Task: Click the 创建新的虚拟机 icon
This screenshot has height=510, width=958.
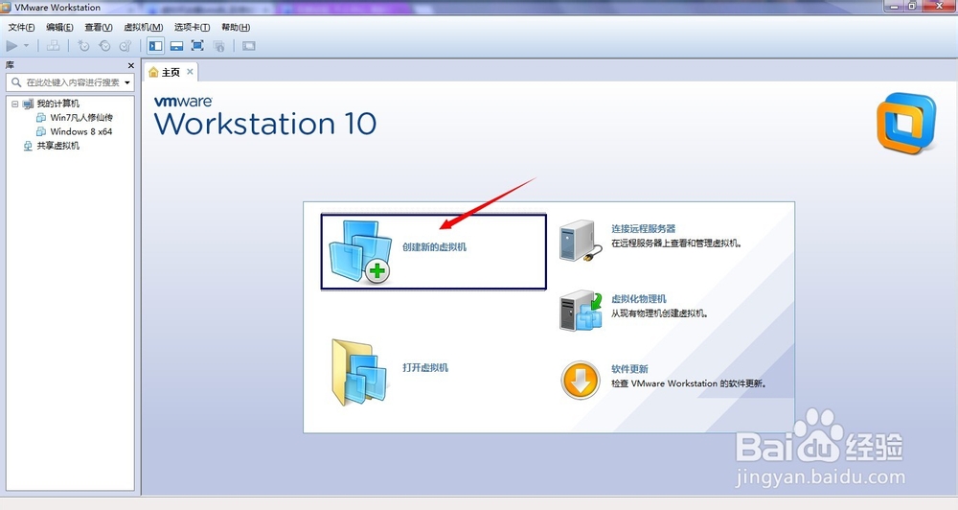Action: pyautogui.click(x=360, y=251)
